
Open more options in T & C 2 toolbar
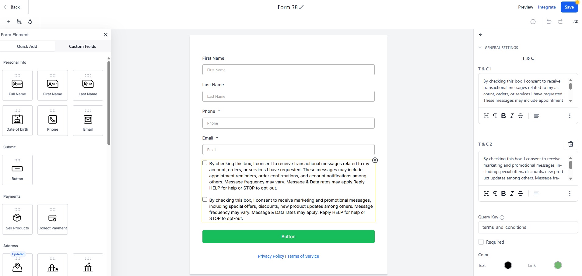point(570,193)
